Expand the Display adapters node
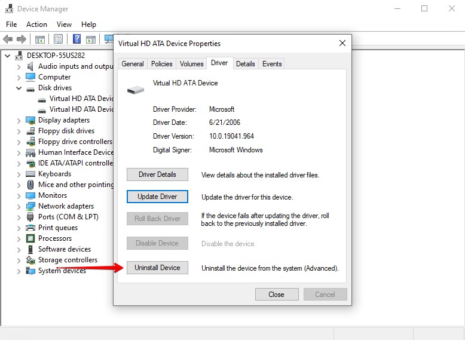465x340 pixels. coord(19,120)
